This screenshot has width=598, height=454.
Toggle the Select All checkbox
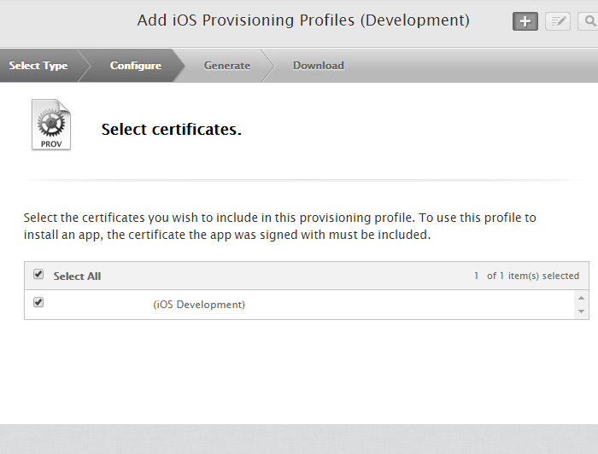click(38, 275)
